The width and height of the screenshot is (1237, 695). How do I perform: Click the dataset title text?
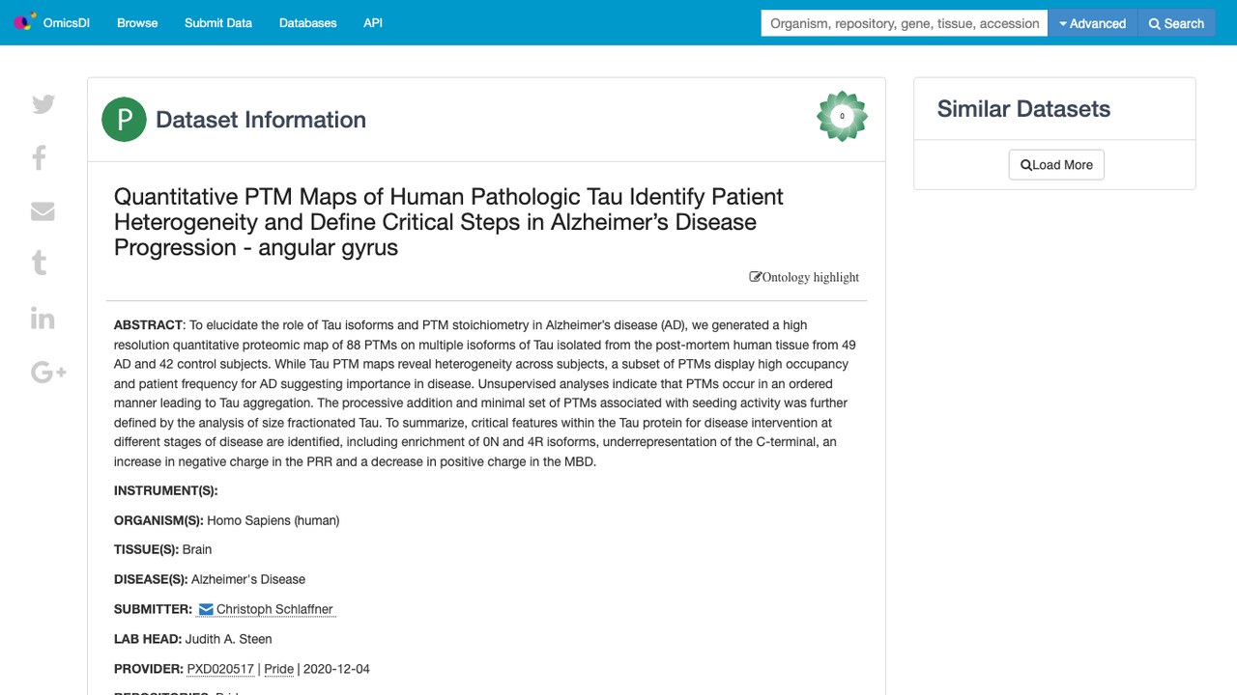click(x=448, y=222)
